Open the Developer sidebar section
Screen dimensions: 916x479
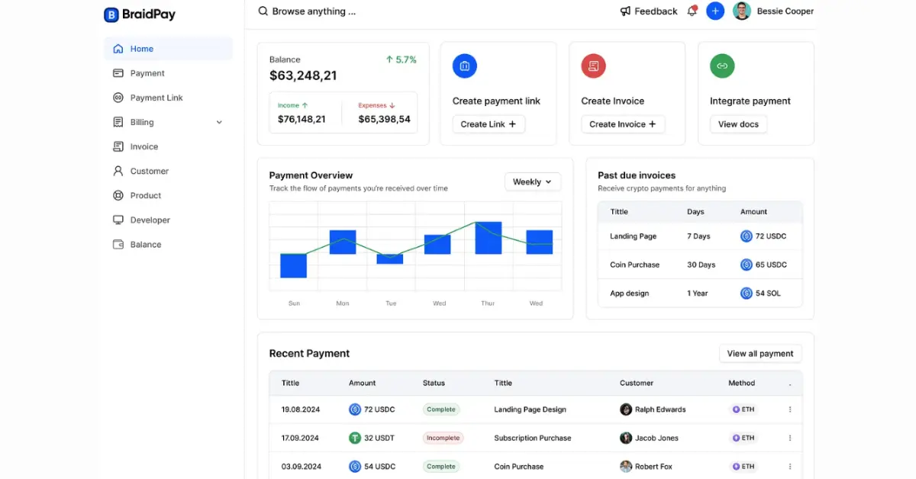pyautogui.click(x=148, y=220)
